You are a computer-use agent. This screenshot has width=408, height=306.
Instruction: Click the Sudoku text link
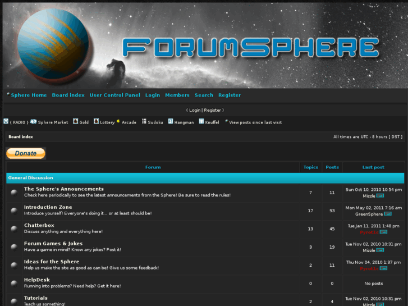coord(155,122)
